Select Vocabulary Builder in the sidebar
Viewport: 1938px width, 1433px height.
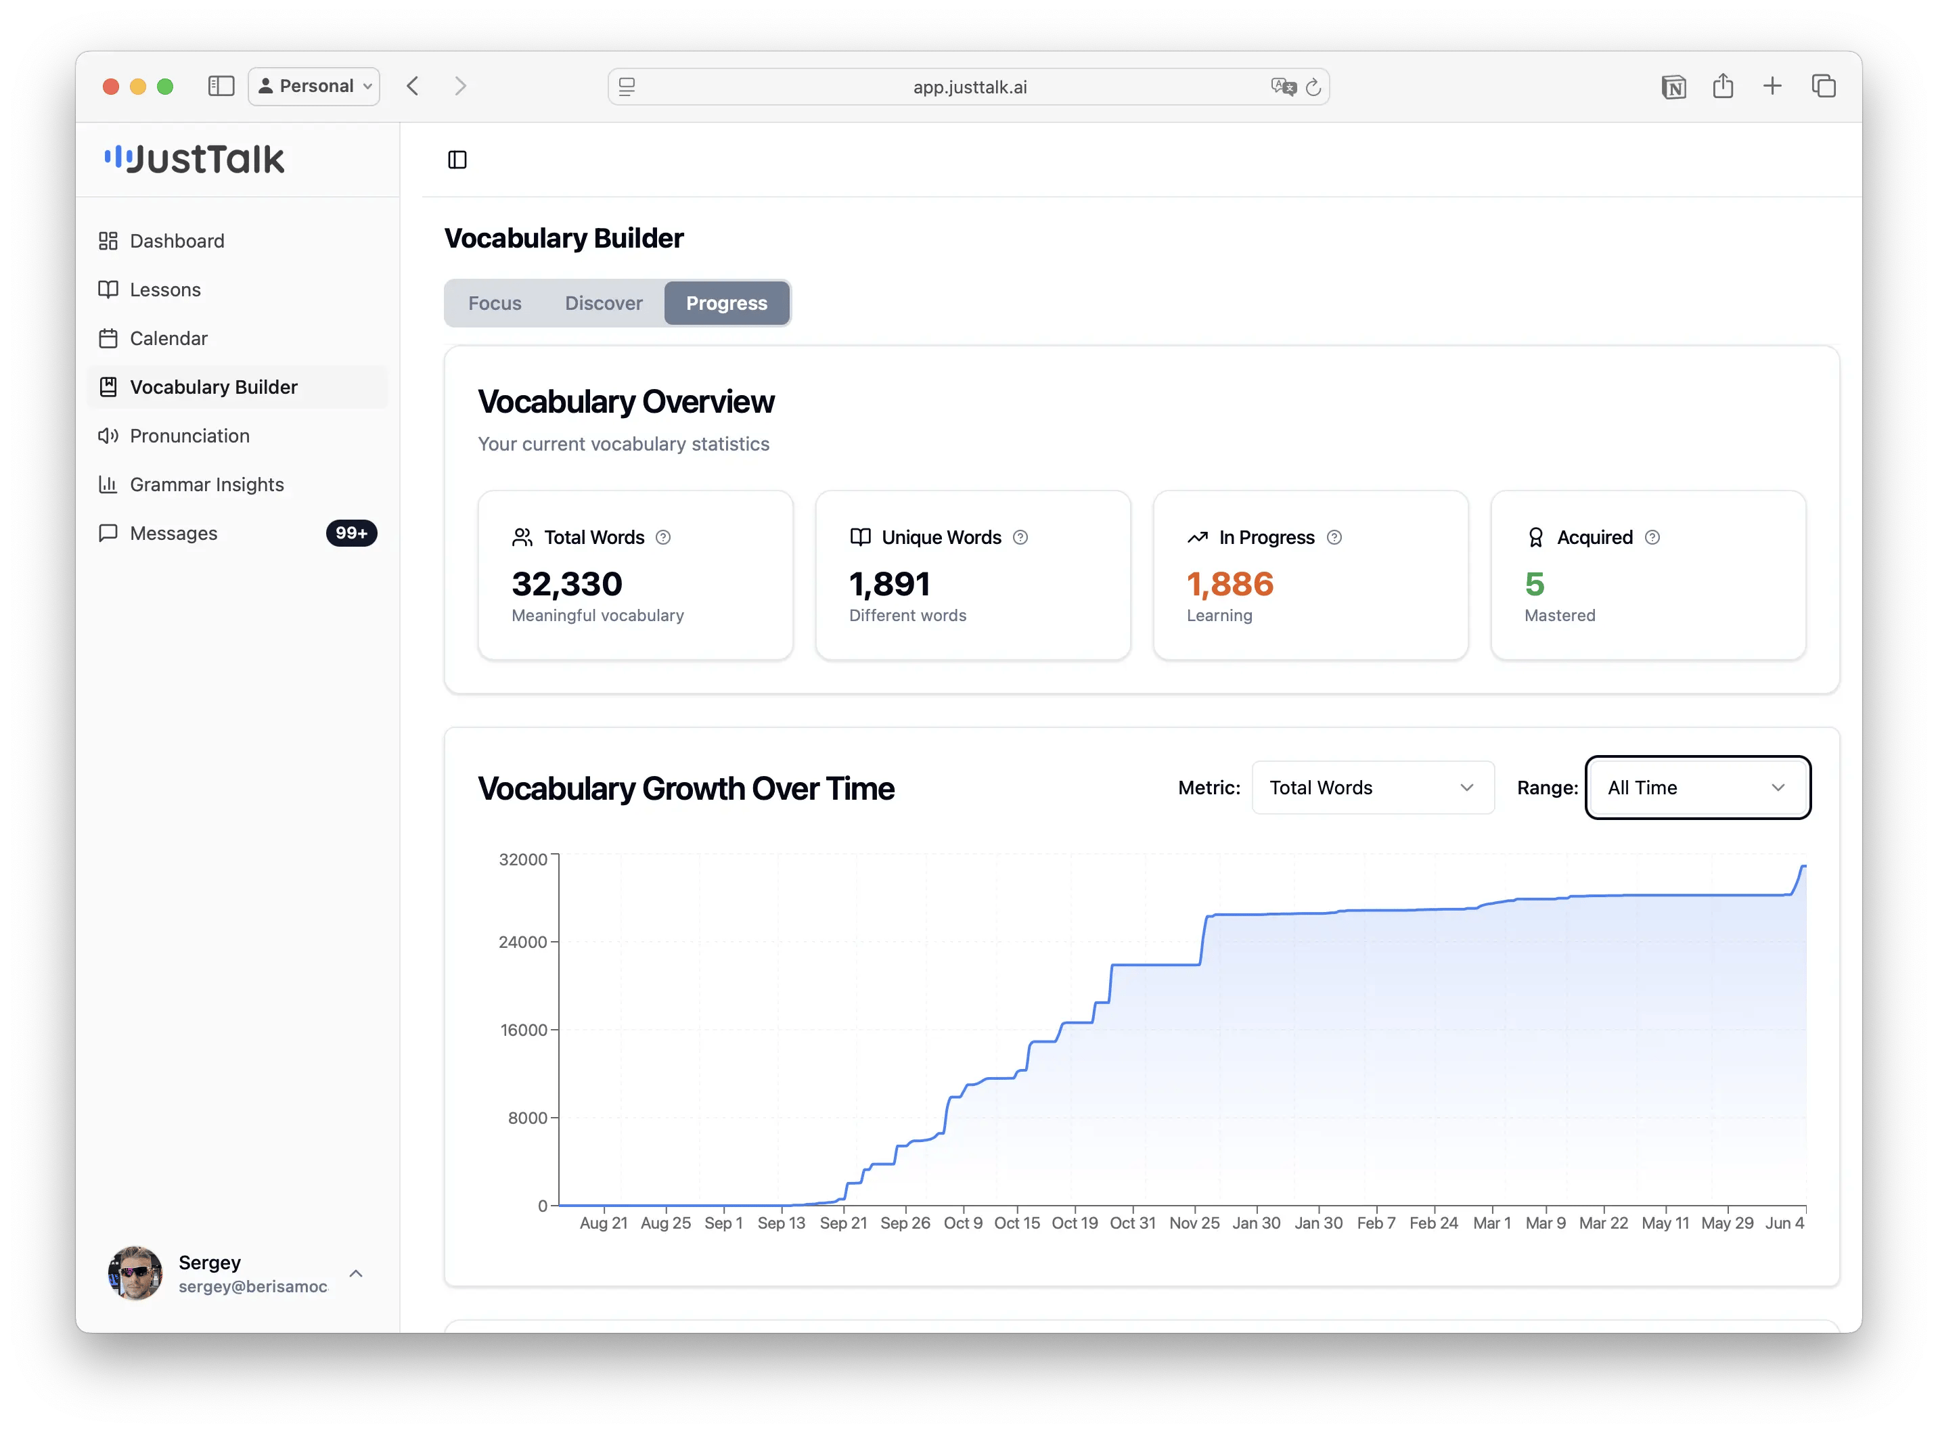tap(237, 387)
